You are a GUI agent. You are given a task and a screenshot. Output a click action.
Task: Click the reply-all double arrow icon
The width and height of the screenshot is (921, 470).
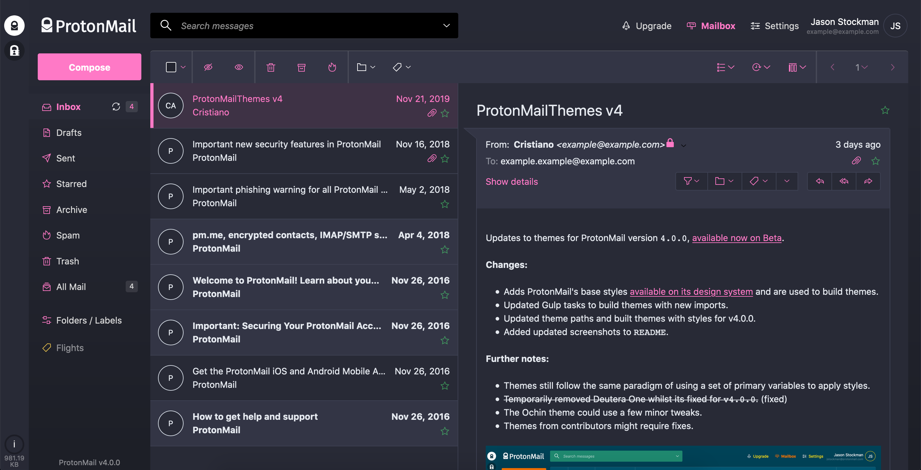844,181
